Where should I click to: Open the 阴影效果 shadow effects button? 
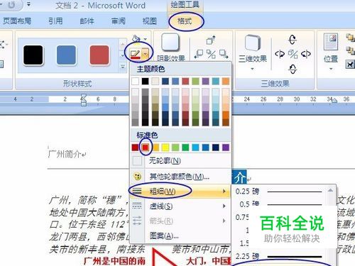tap(170, 48)
